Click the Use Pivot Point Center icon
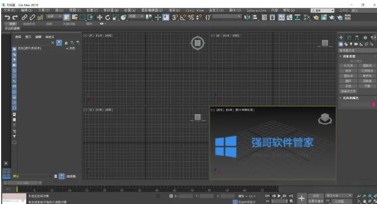Viewport: 377px width, 204px height. coord(149,17)
